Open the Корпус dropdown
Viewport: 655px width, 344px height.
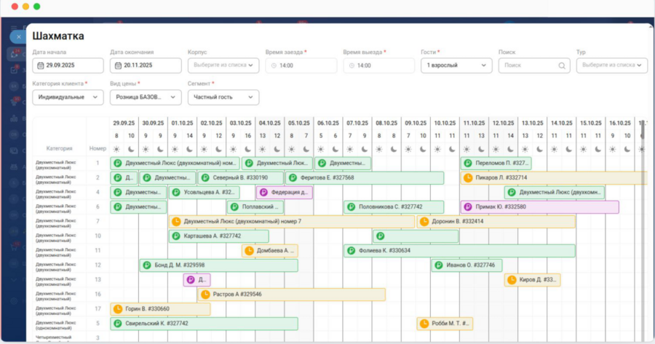coord(223,65)
